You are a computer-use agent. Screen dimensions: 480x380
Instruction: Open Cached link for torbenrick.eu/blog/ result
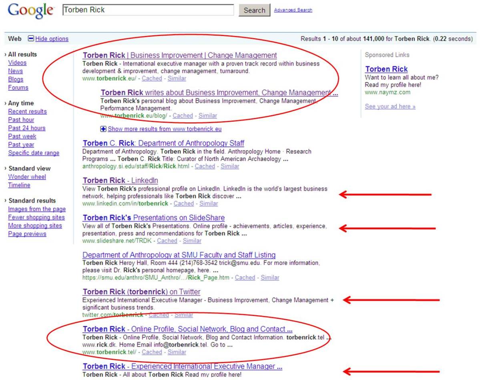pyautogui.click(x=183, y=116)
